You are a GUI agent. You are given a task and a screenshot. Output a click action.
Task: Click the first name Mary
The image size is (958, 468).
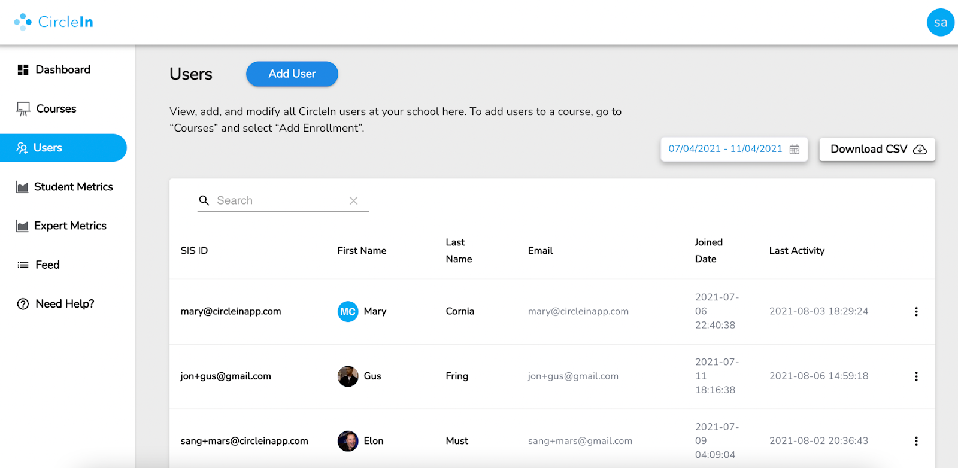pos(375,311)
